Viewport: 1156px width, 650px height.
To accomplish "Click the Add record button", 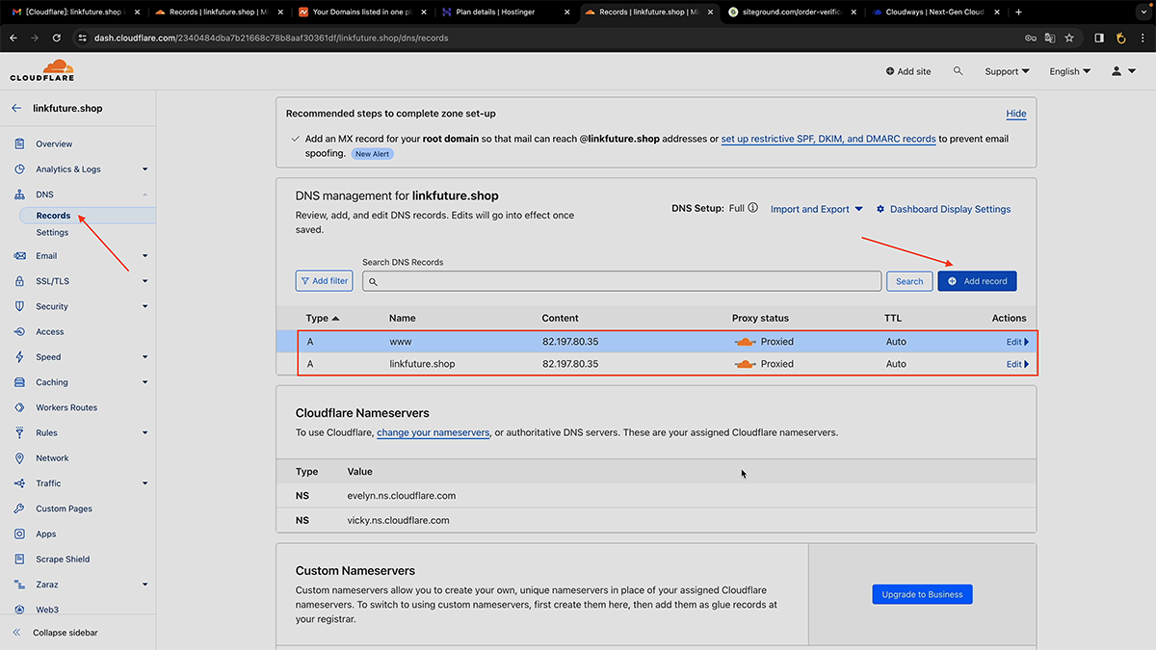I will point(977,281).
